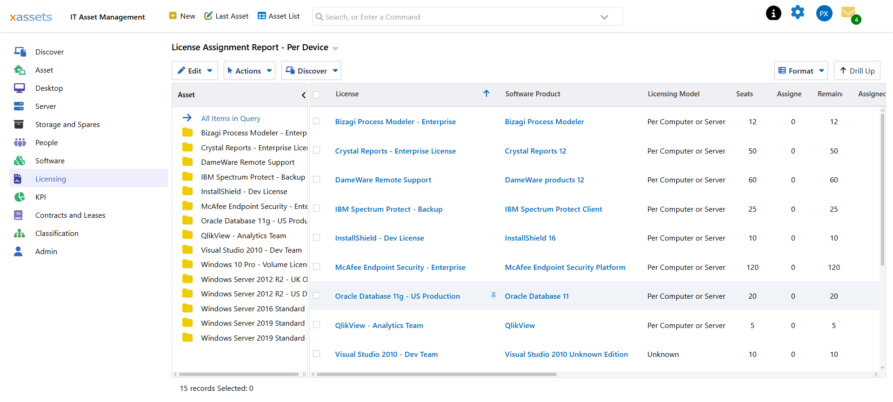Click the Contracts and Leases icon
893x402 pixels.
point(18,215)
